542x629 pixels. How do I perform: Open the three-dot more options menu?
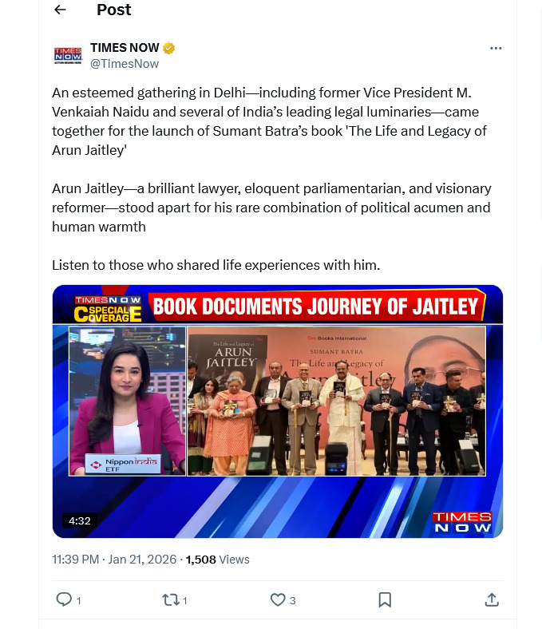(x=496, y=48)
